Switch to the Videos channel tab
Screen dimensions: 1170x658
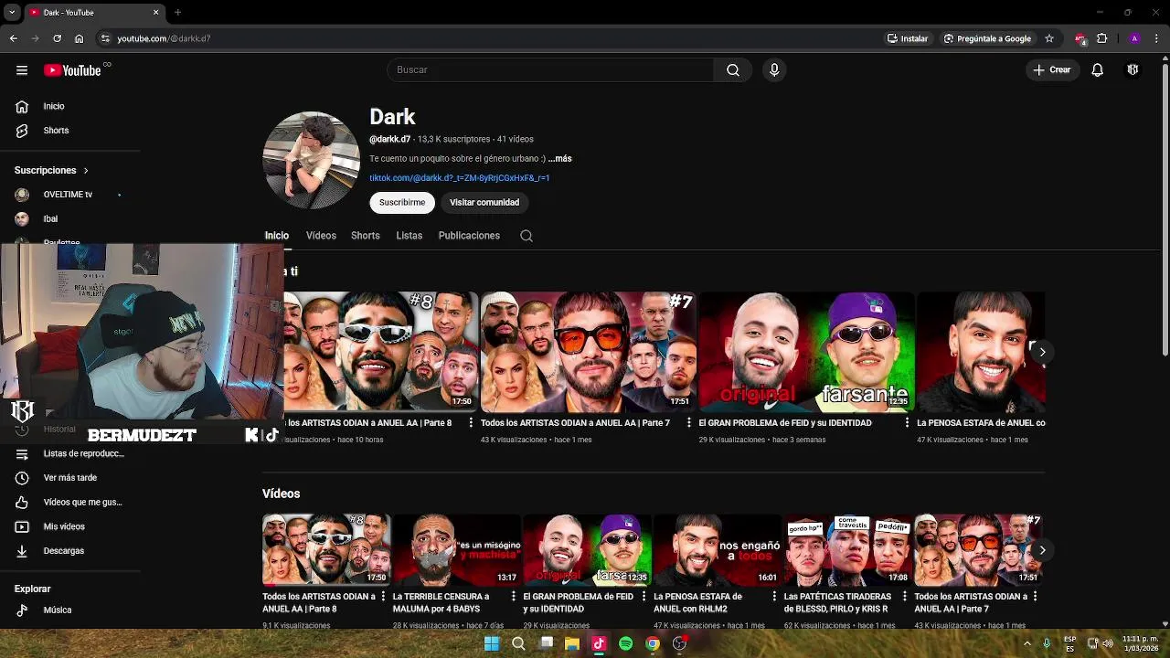(x=321, y=236)
